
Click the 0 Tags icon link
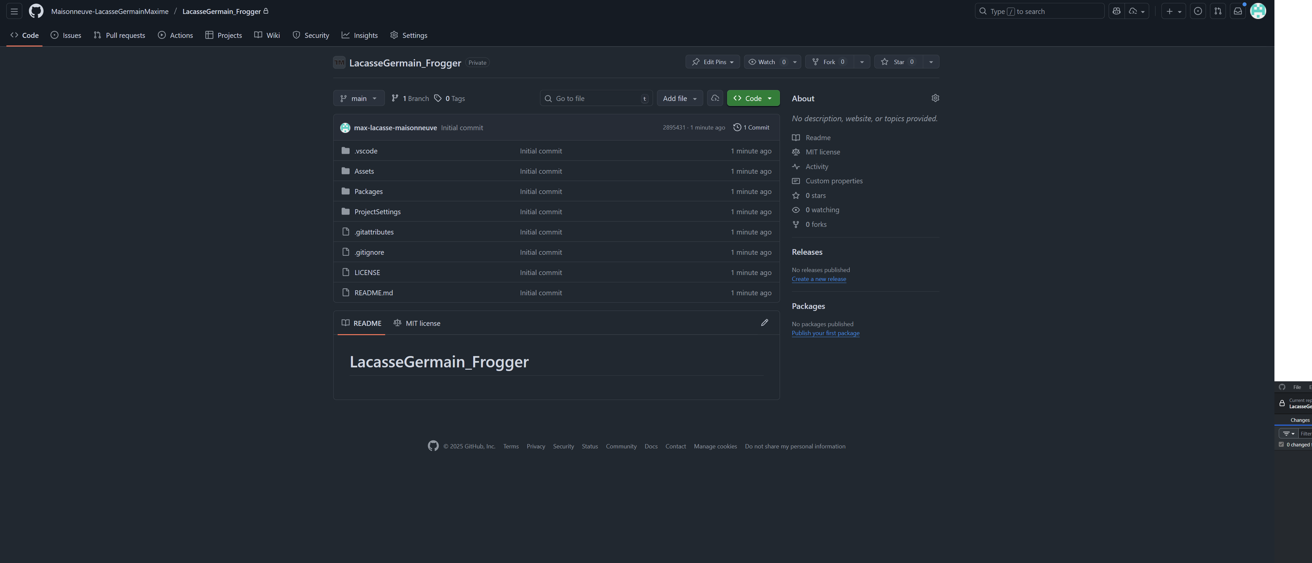point(449,98)
